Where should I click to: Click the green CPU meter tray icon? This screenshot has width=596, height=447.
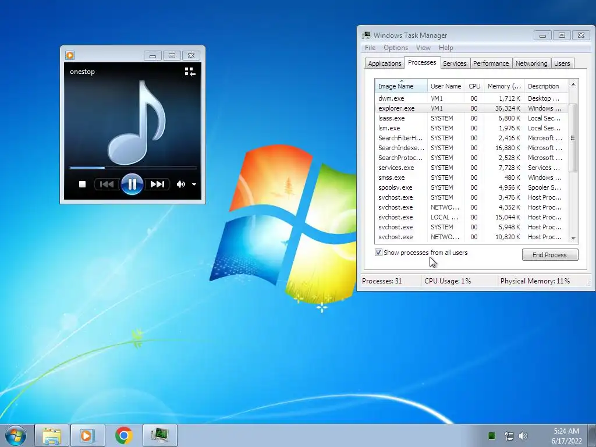tap(491, 435)
